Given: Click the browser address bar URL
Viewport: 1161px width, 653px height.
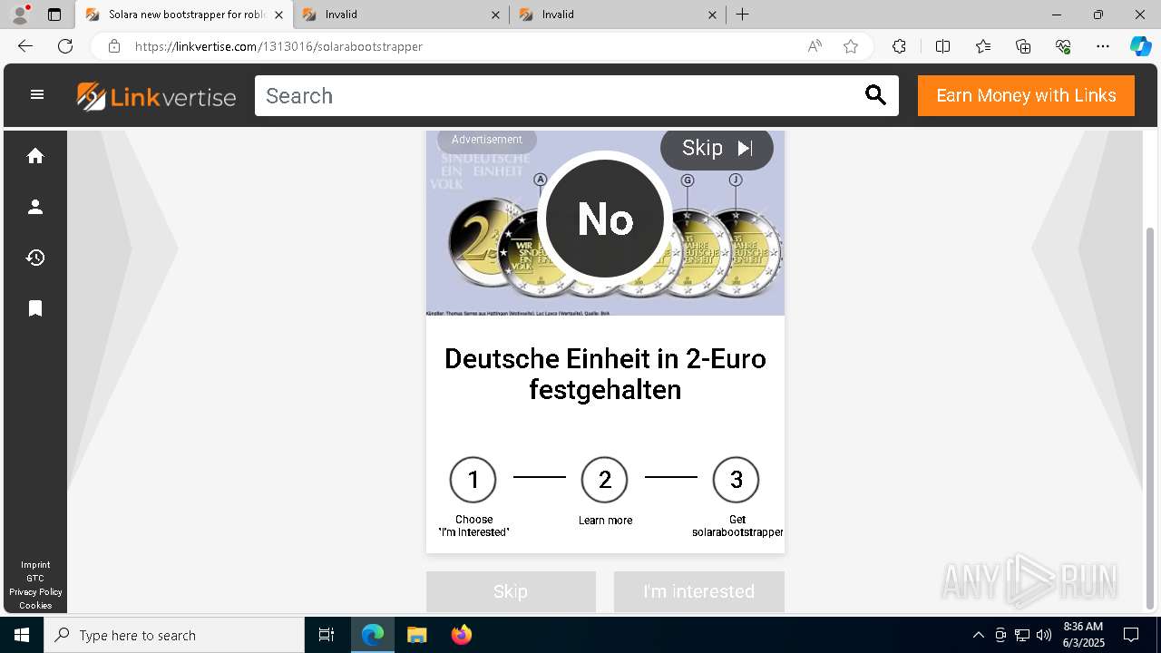Looking at the screenshot, I should [x=278, y=46].
